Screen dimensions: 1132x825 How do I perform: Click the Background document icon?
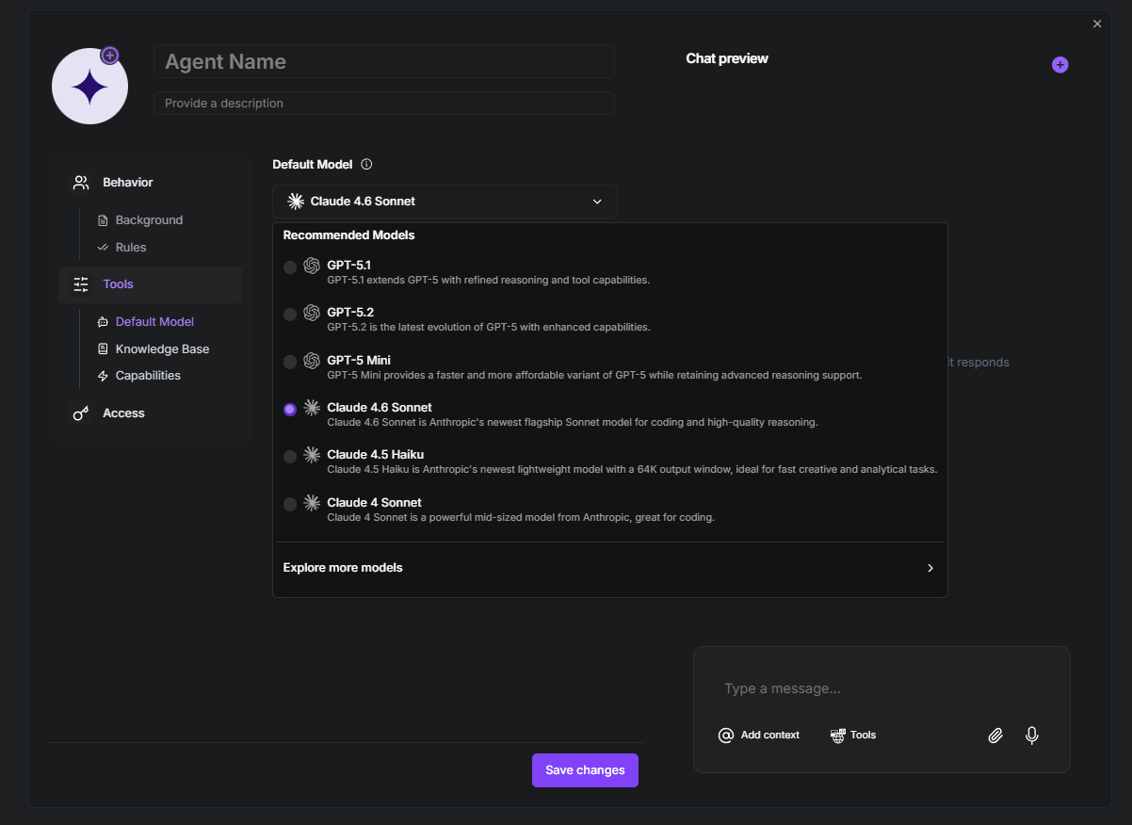[x=104, y=220]
